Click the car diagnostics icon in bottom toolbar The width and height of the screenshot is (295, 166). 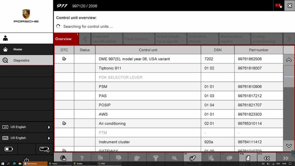[x=63, y=158]
